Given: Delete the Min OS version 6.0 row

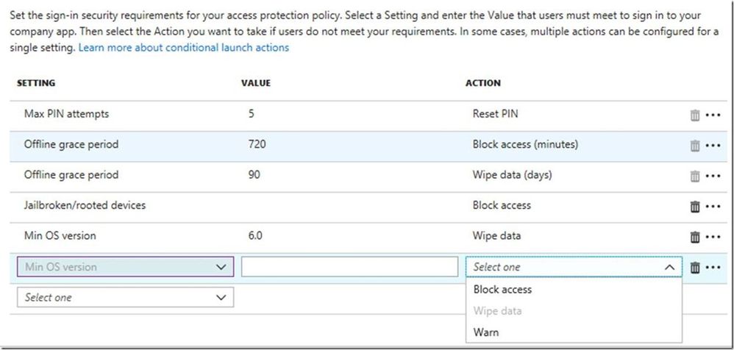Looking at the screenshot, I should point(694,237).
